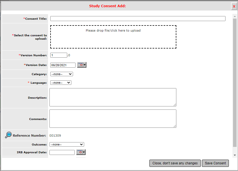Click the Consent Title text field

coord(138,19)
